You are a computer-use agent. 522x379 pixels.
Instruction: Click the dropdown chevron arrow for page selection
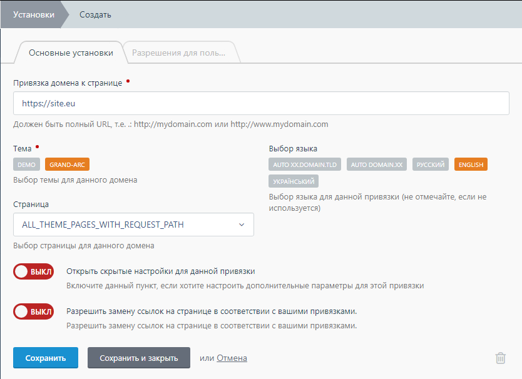coord(242,225)
